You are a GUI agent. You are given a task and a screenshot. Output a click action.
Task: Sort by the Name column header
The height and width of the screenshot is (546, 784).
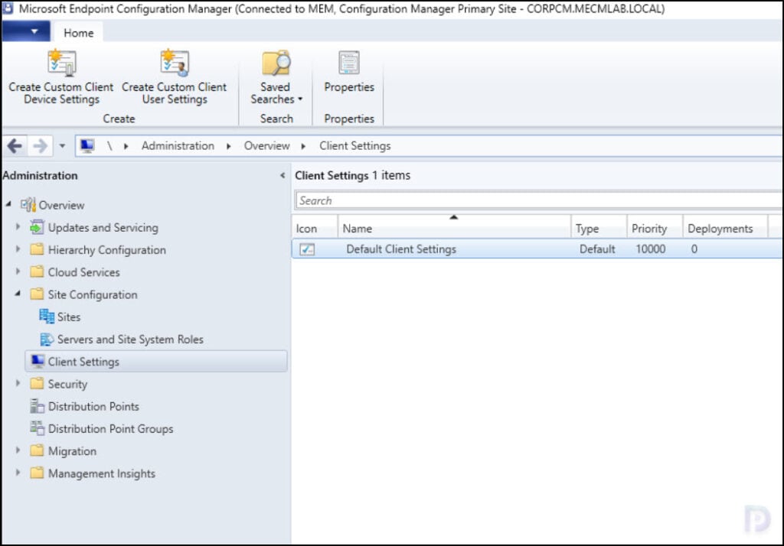[x=454, y=229]
